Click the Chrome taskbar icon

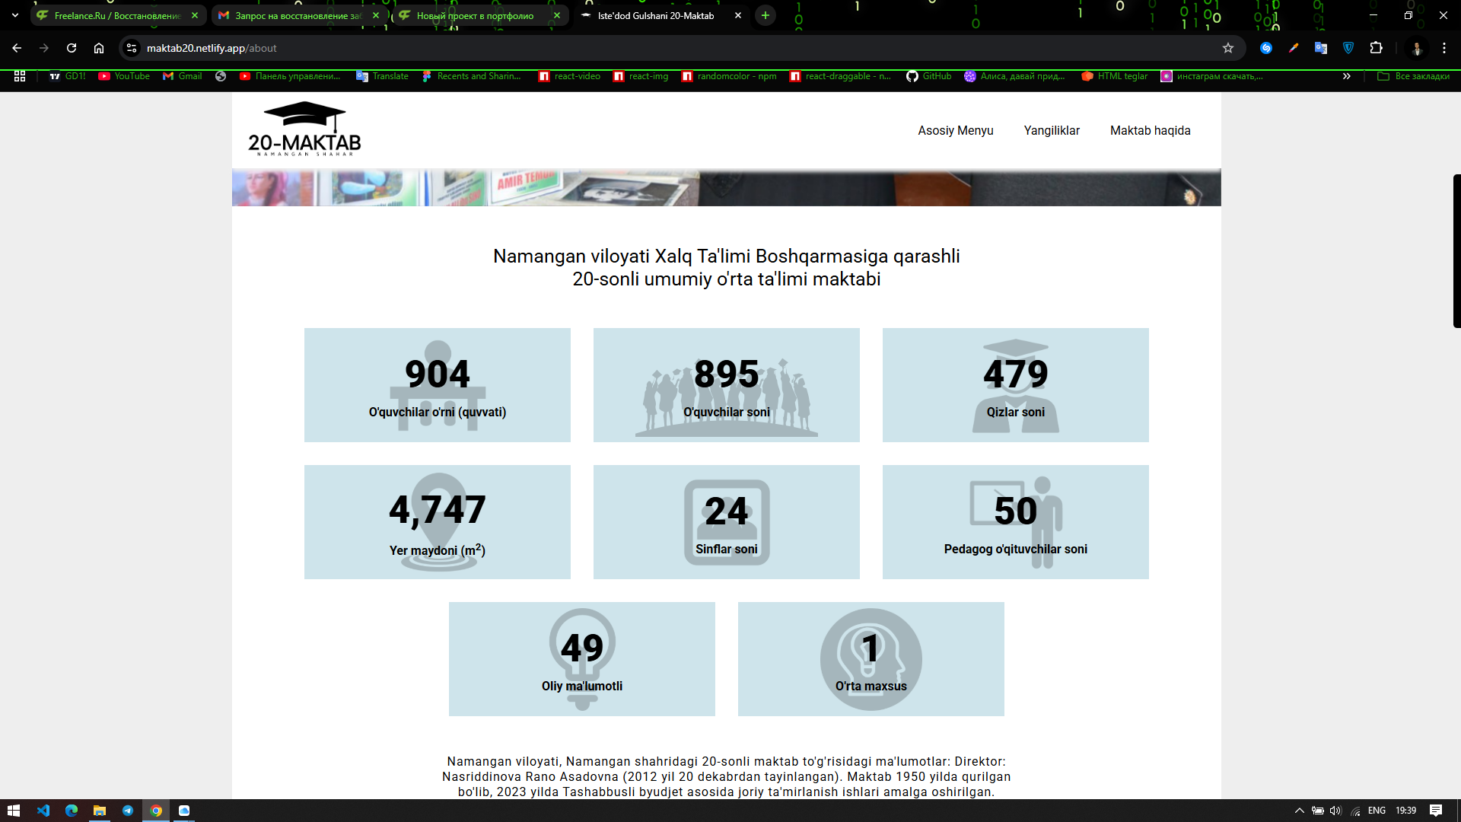pyautogui.click(x=156, y=811)
